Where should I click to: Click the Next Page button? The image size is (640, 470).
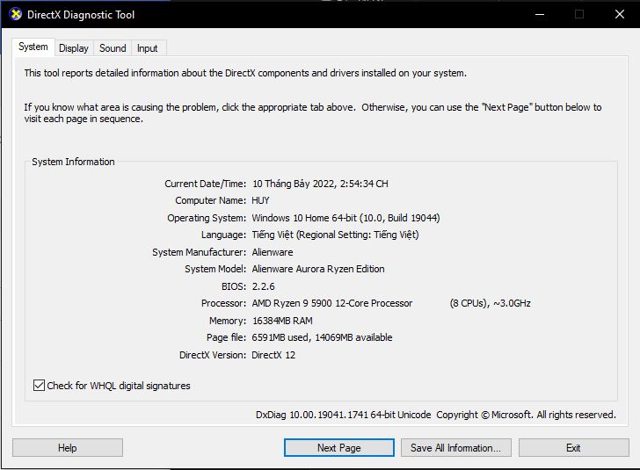click(x=338, y=448)
